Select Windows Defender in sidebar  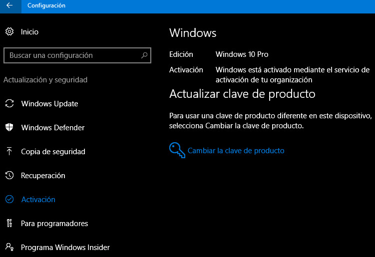(x=52, y=128)
